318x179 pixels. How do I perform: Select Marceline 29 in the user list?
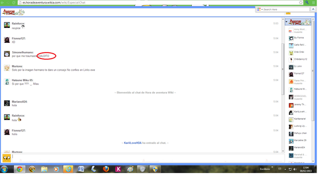coord(298,141)
